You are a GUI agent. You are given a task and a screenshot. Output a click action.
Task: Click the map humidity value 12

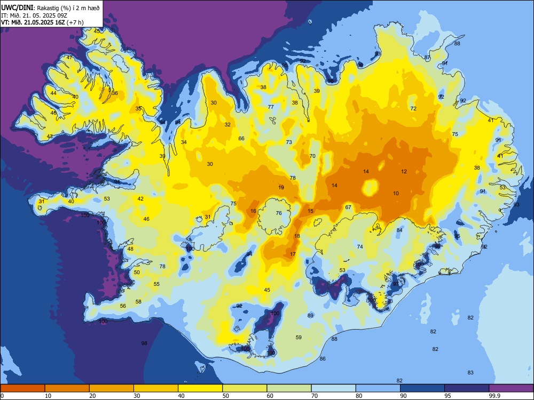tap(404, 171)
